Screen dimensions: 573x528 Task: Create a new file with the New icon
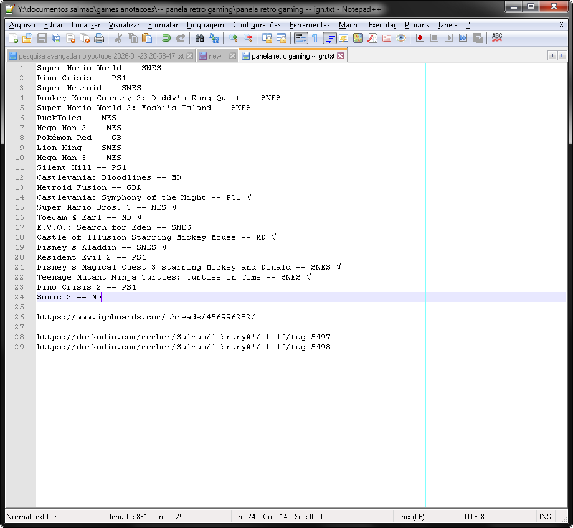click(x=14, y=38)
